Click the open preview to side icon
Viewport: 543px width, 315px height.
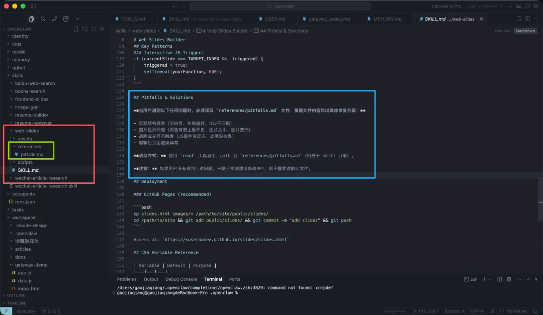[519, 19]
